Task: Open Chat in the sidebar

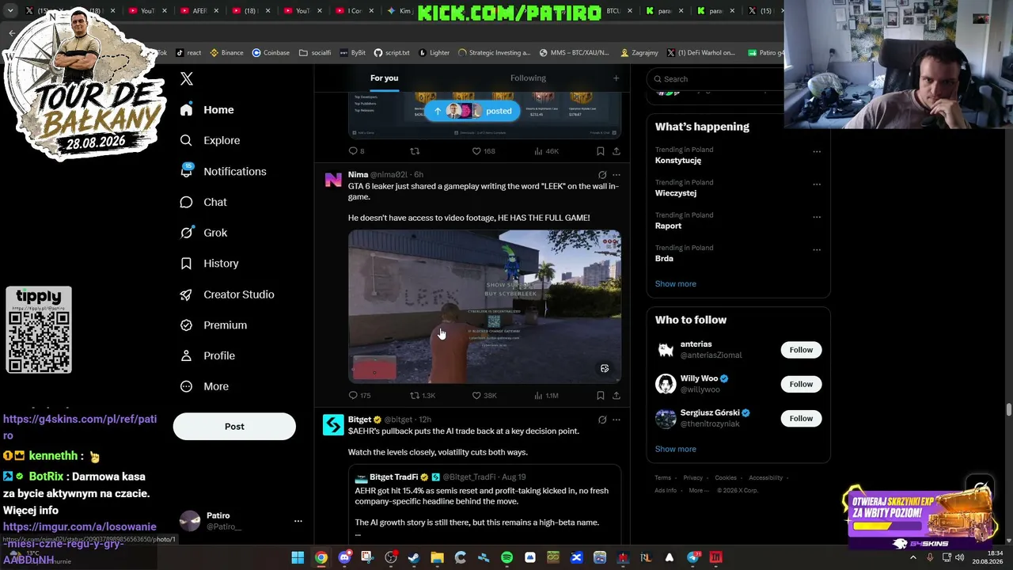Action: click(203, 203)
